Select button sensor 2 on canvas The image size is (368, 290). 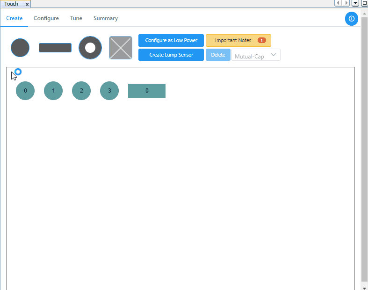pos(81,91)
